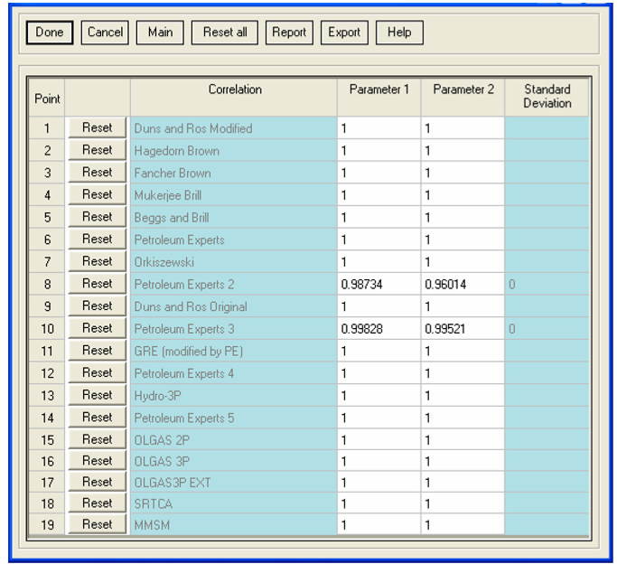Select Parameter 2 field for OLGAS 2P
This screenshot has width=617, height=564.
coord(463,439)
